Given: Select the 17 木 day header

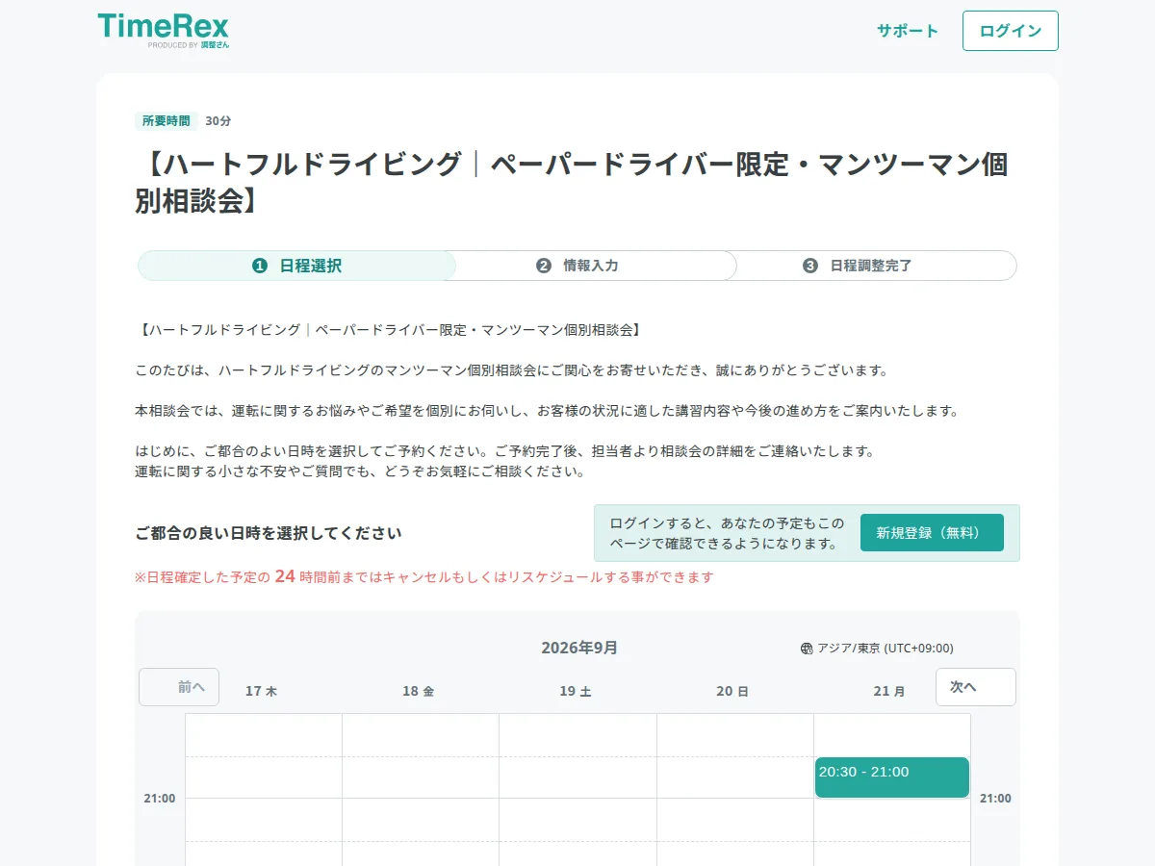Looking at the screenshot, I should click(x=262, y=691).
